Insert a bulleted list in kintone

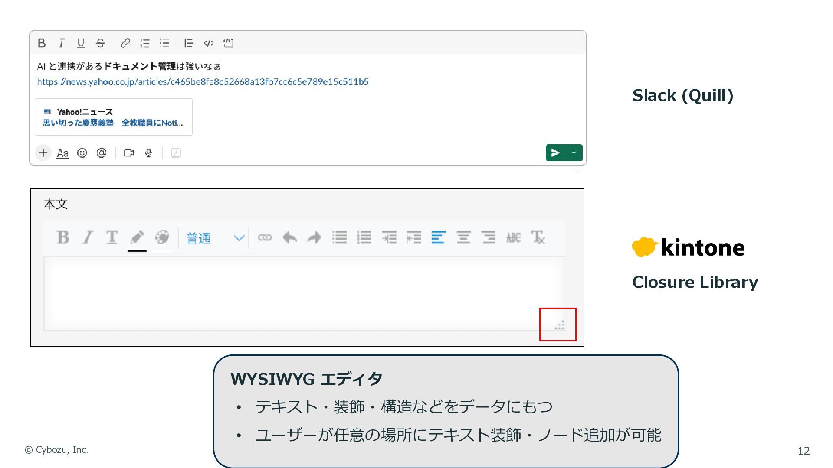pyautogui.click(x=339, y=237)
